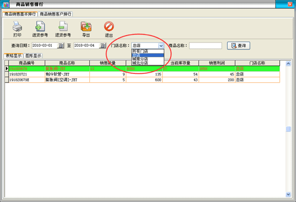Click the app icon in title bar
The image size is (296, 202).
6,4
